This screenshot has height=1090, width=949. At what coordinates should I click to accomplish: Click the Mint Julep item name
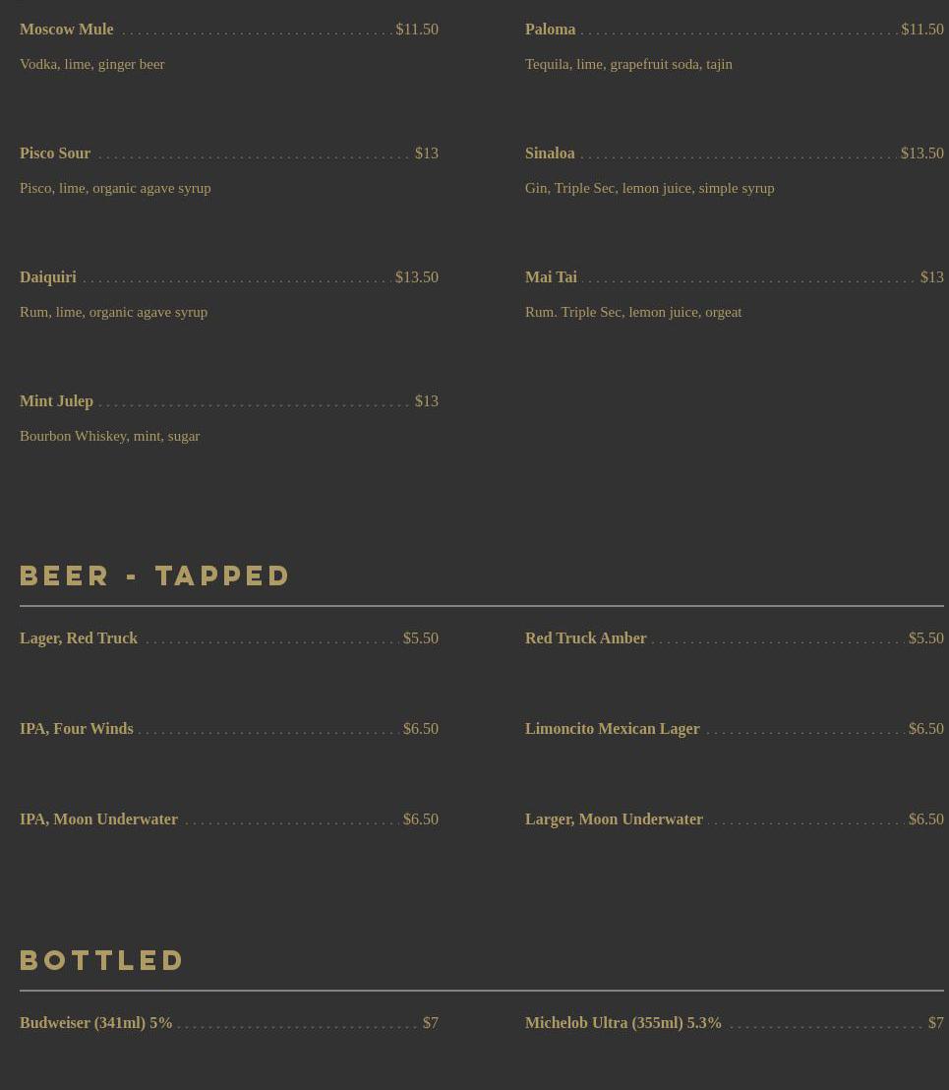[56, 401]
